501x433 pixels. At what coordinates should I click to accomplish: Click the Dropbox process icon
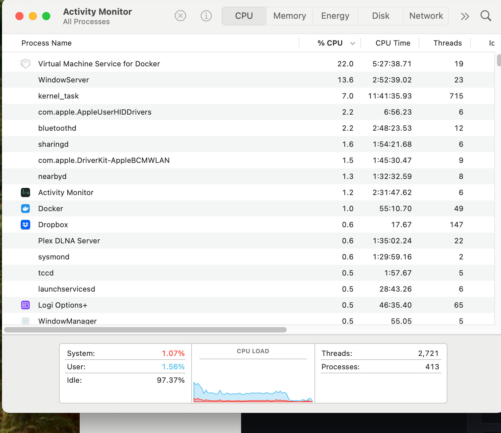25,225
